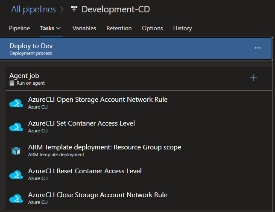Click the Azure CLI icon beside Set Contaner Access Level
This screenshot has height=212, width=275.
pos(16,127)
